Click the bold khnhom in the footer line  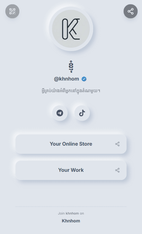pyautogui.click(x=72, y=213)
